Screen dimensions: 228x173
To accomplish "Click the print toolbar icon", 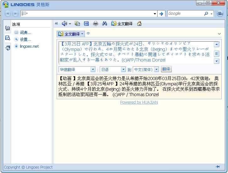I will [x=96, y=23].
